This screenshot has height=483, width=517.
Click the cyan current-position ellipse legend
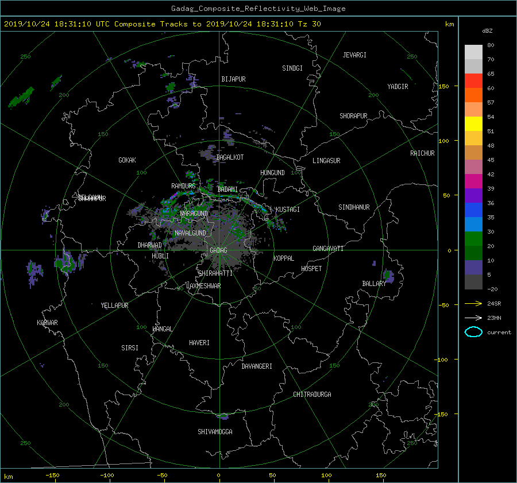click(x=473, y=332)
